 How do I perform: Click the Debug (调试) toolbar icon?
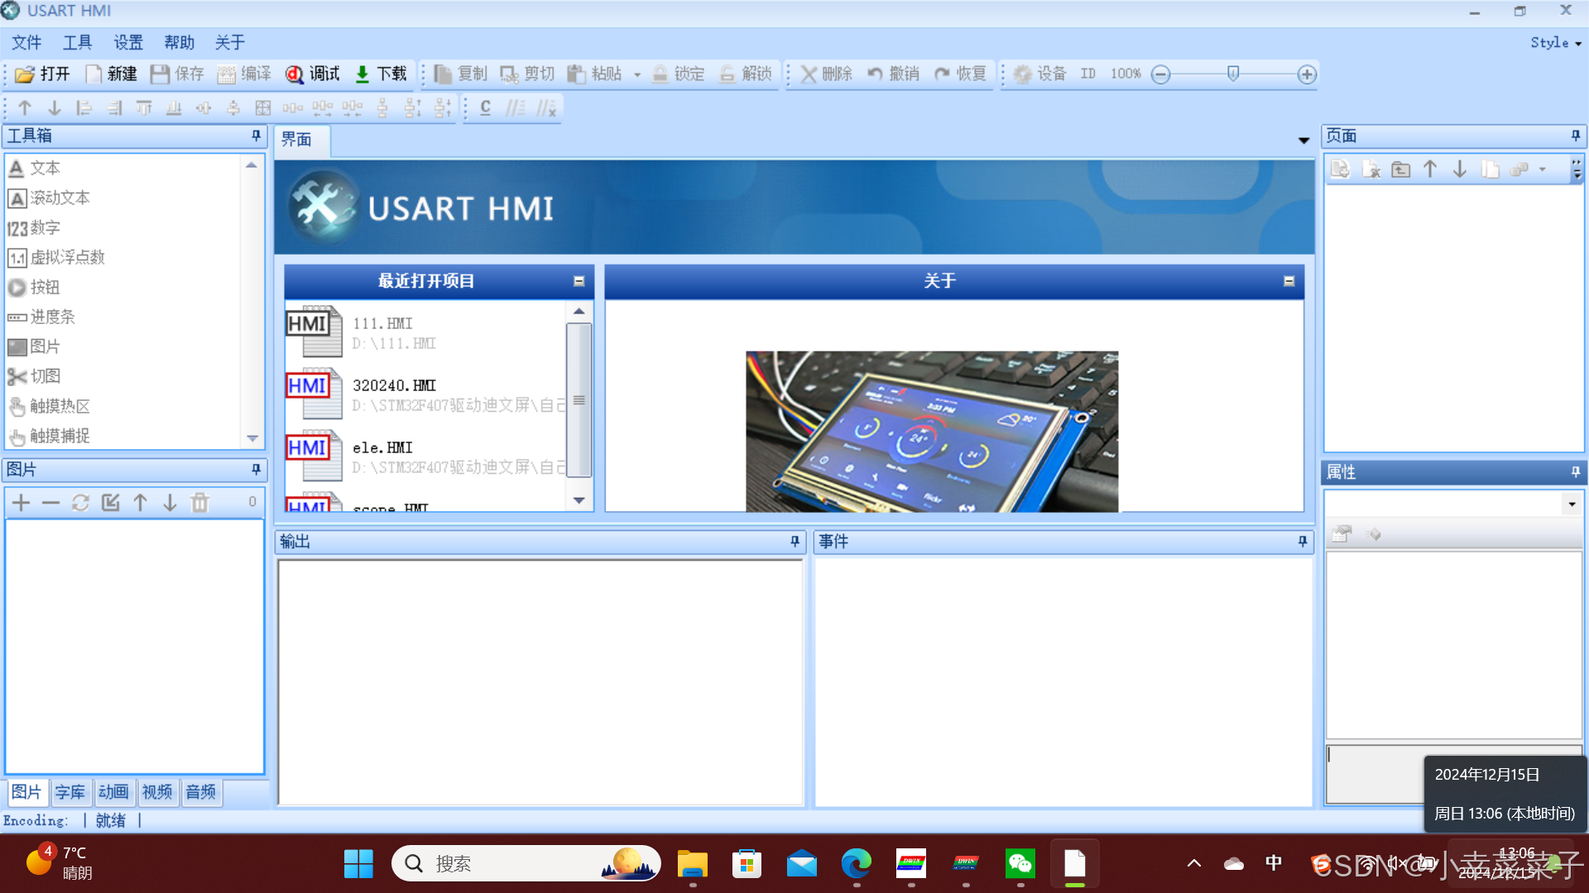click(295, 74)
